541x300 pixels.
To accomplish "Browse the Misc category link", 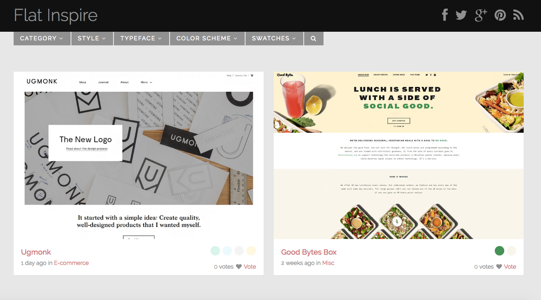I will (328, 263).
